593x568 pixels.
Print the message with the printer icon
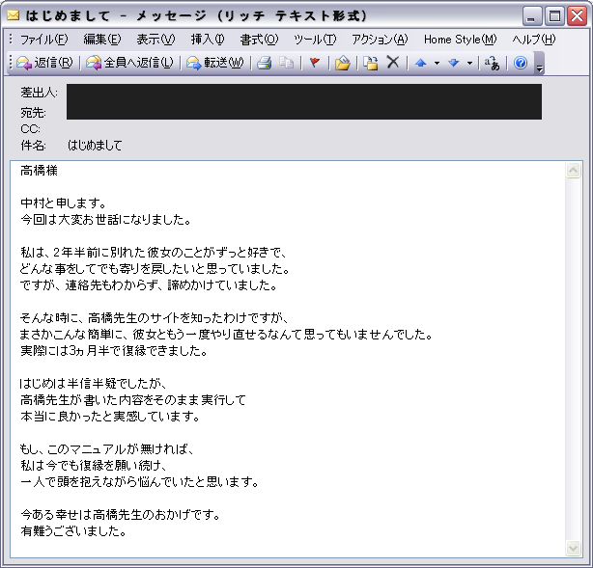point(265,63)
